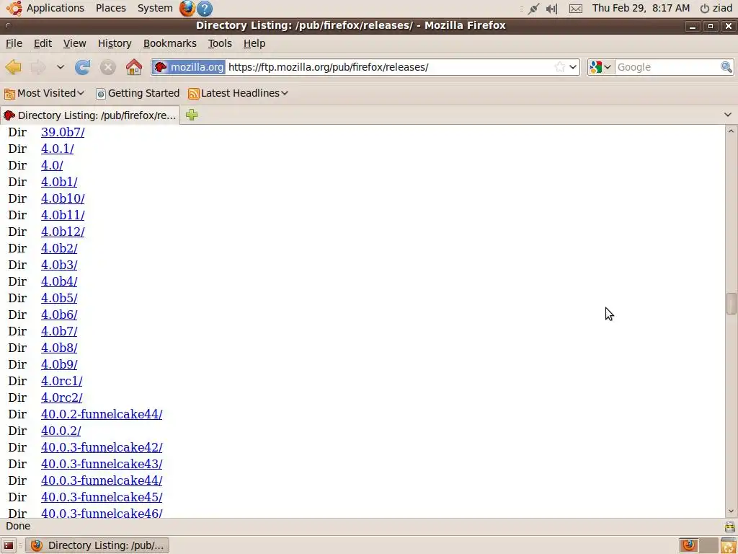Select the Directory Listing taskbar window button
The height and width of the screenshot is (554, 738).
97,545
